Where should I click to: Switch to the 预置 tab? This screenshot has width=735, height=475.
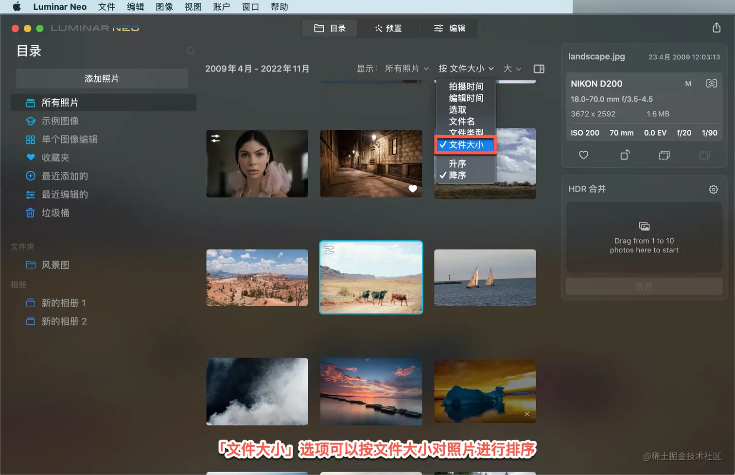tap(388, 28)
